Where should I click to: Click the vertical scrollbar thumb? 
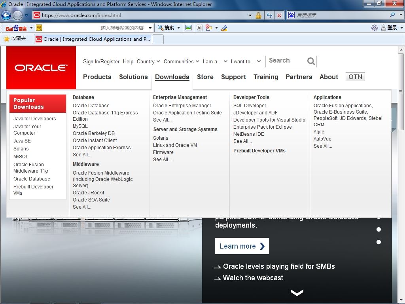click(x=401, y=92)
